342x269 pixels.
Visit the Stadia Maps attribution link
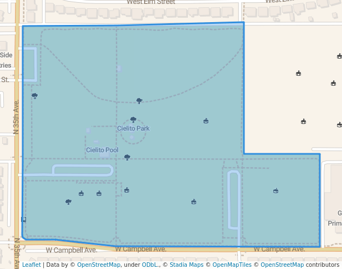[x=185, y=265]
